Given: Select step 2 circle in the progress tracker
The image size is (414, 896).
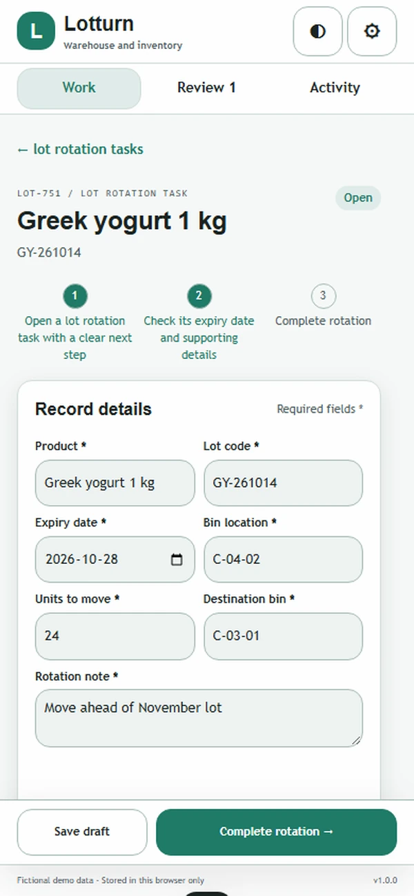Looking at the screenshot, I should [199, 296].
